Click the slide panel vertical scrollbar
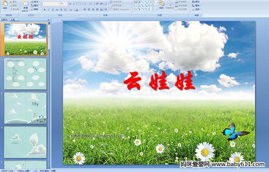Viewport: 269px width, 172px height. tap(49, 95)
